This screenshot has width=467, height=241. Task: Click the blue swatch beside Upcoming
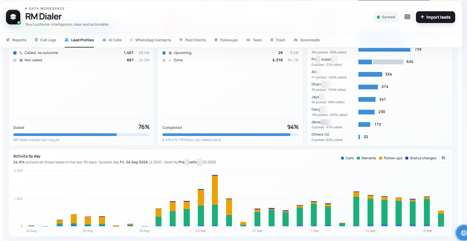pos(164,53)
